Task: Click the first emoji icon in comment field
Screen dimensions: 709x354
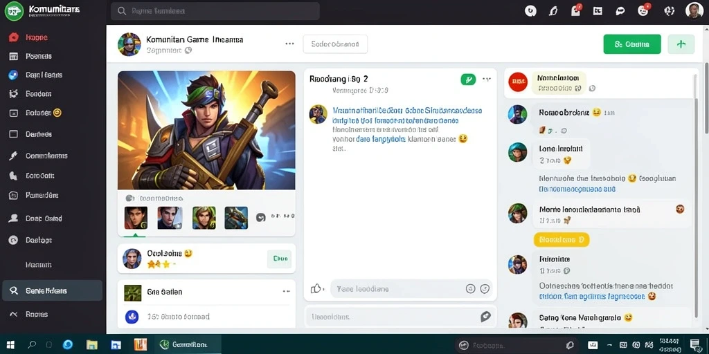Action: tap(470, 288)
